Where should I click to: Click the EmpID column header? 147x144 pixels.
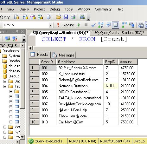(111, 62)
